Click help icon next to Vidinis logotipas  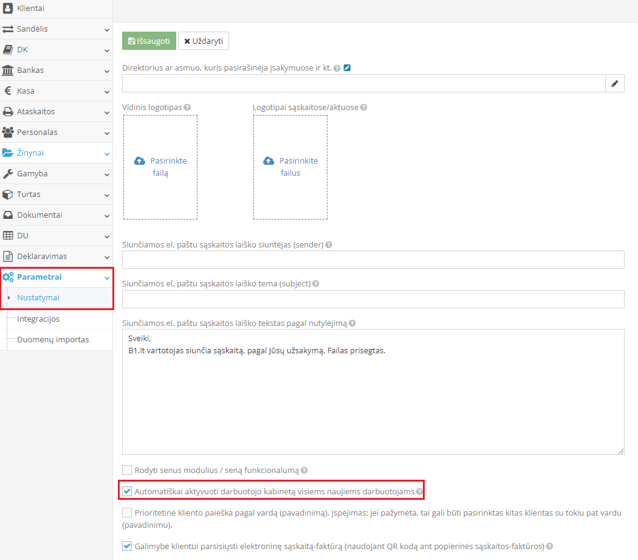click(187, 108)
